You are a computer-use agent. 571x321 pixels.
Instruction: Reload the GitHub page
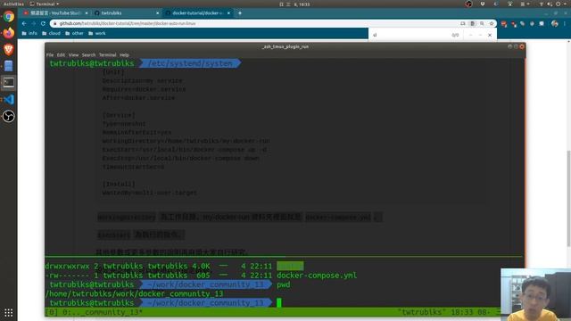point(43,23)
